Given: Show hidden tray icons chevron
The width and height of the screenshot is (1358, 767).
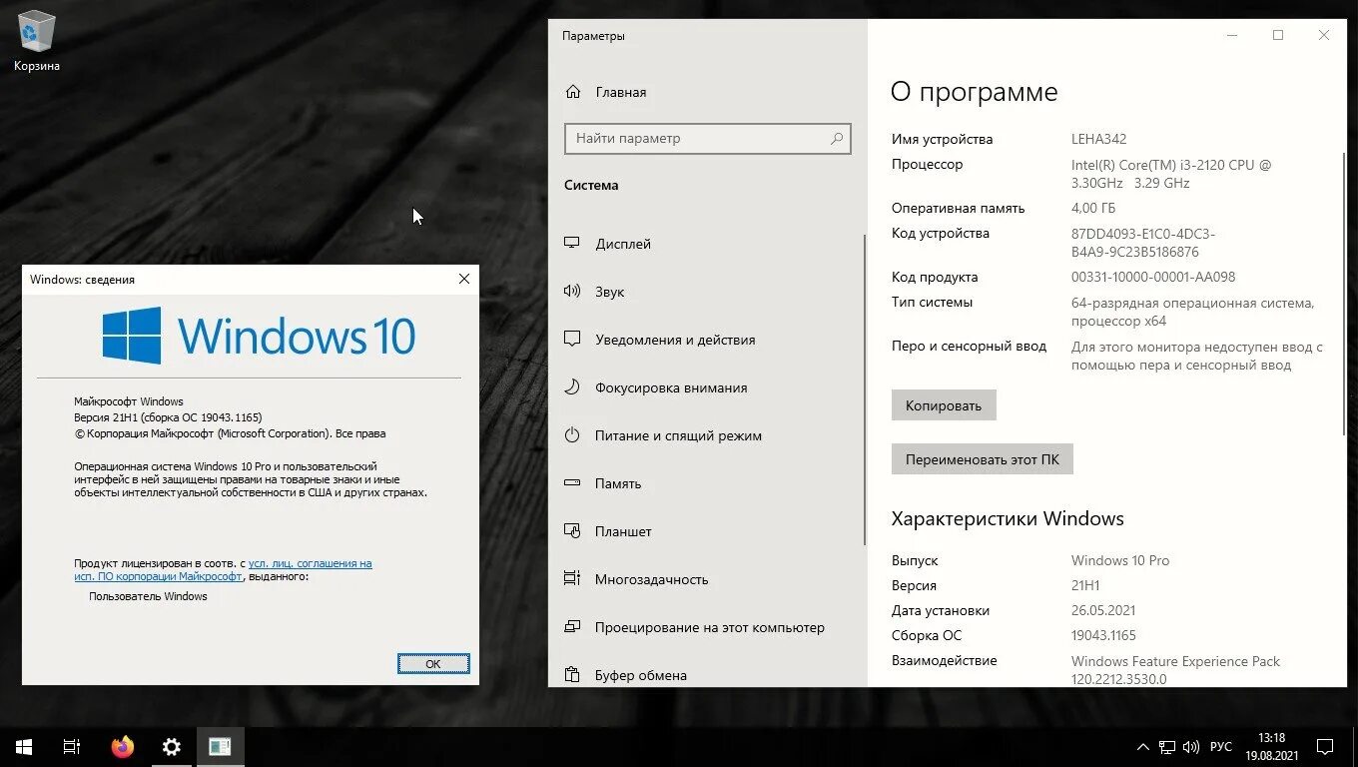Looking at the screenshot, I should 1143,747.
